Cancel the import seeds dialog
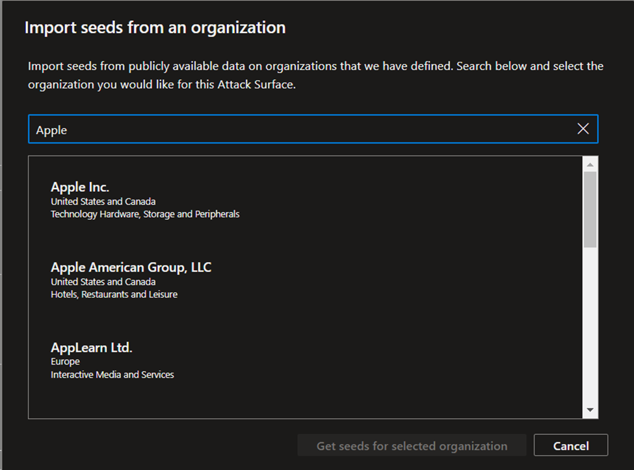 [570, 445]
